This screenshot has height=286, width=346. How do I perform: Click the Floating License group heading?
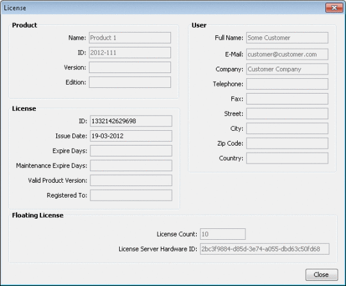coord(38,215)
